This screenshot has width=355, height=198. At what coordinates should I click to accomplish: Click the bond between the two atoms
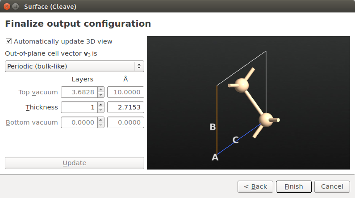(254, 102)
